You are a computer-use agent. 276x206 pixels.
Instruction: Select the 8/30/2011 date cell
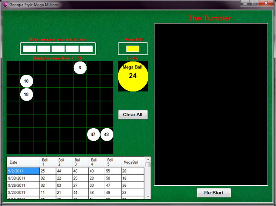(x=23, y=178)
